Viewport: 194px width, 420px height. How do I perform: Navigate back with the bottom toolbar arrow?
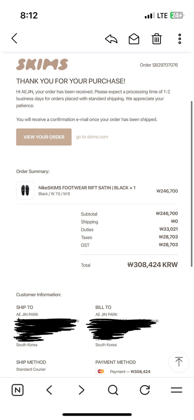coord(49,390)
